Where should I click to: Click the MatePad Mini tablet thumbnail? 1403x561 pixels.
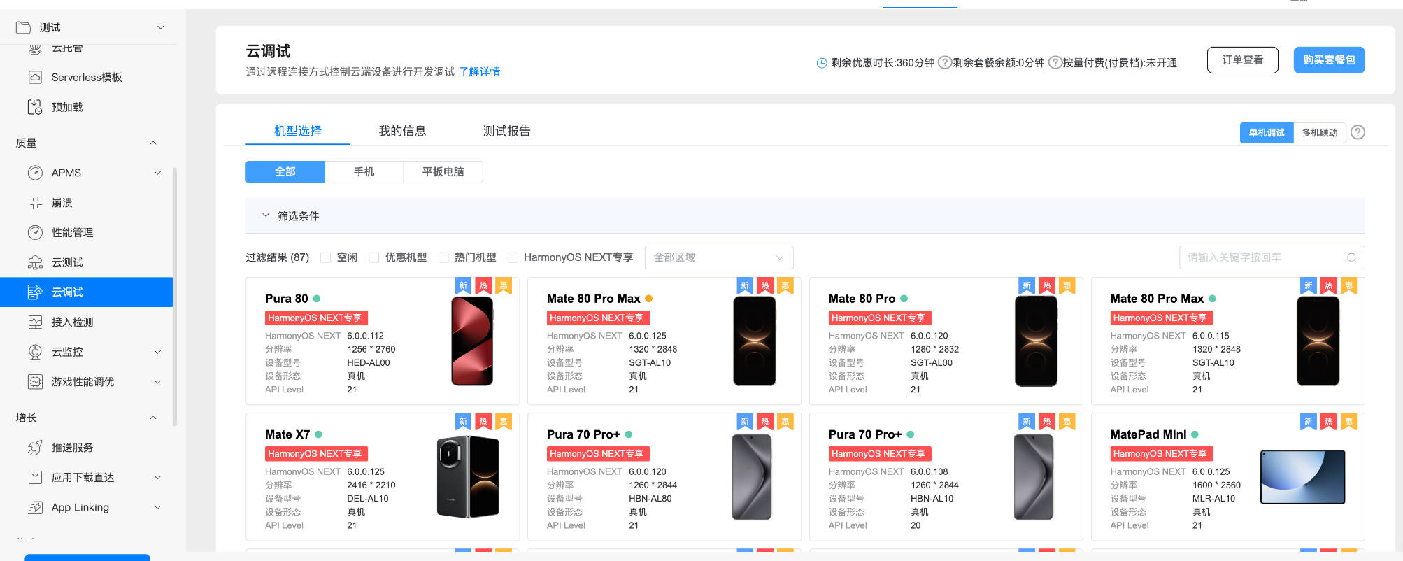pos(1302,477)
